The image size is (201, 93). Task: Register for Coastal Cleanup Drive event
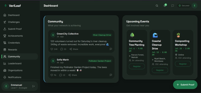160,70
